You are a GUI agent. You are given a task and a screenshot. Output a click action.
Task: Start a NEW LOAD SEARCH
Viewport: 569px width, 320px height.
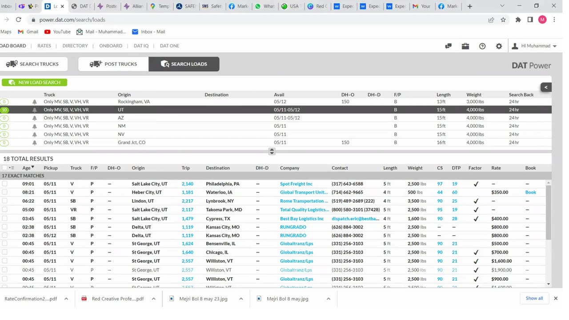click(34, 82)
